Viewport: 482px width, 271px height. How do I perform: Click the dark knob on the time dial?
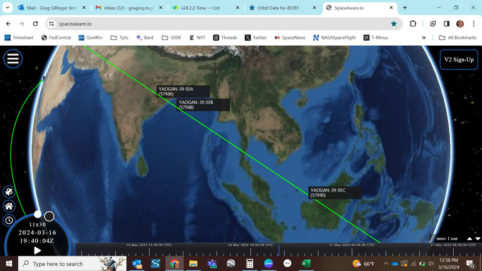tap(49, 216)
